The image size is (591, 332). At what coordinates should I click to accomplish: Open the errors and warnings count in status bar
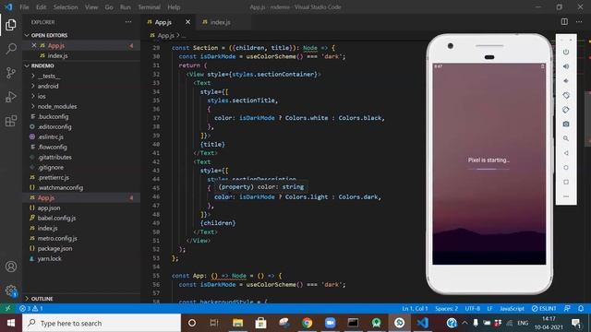(30, 308)
